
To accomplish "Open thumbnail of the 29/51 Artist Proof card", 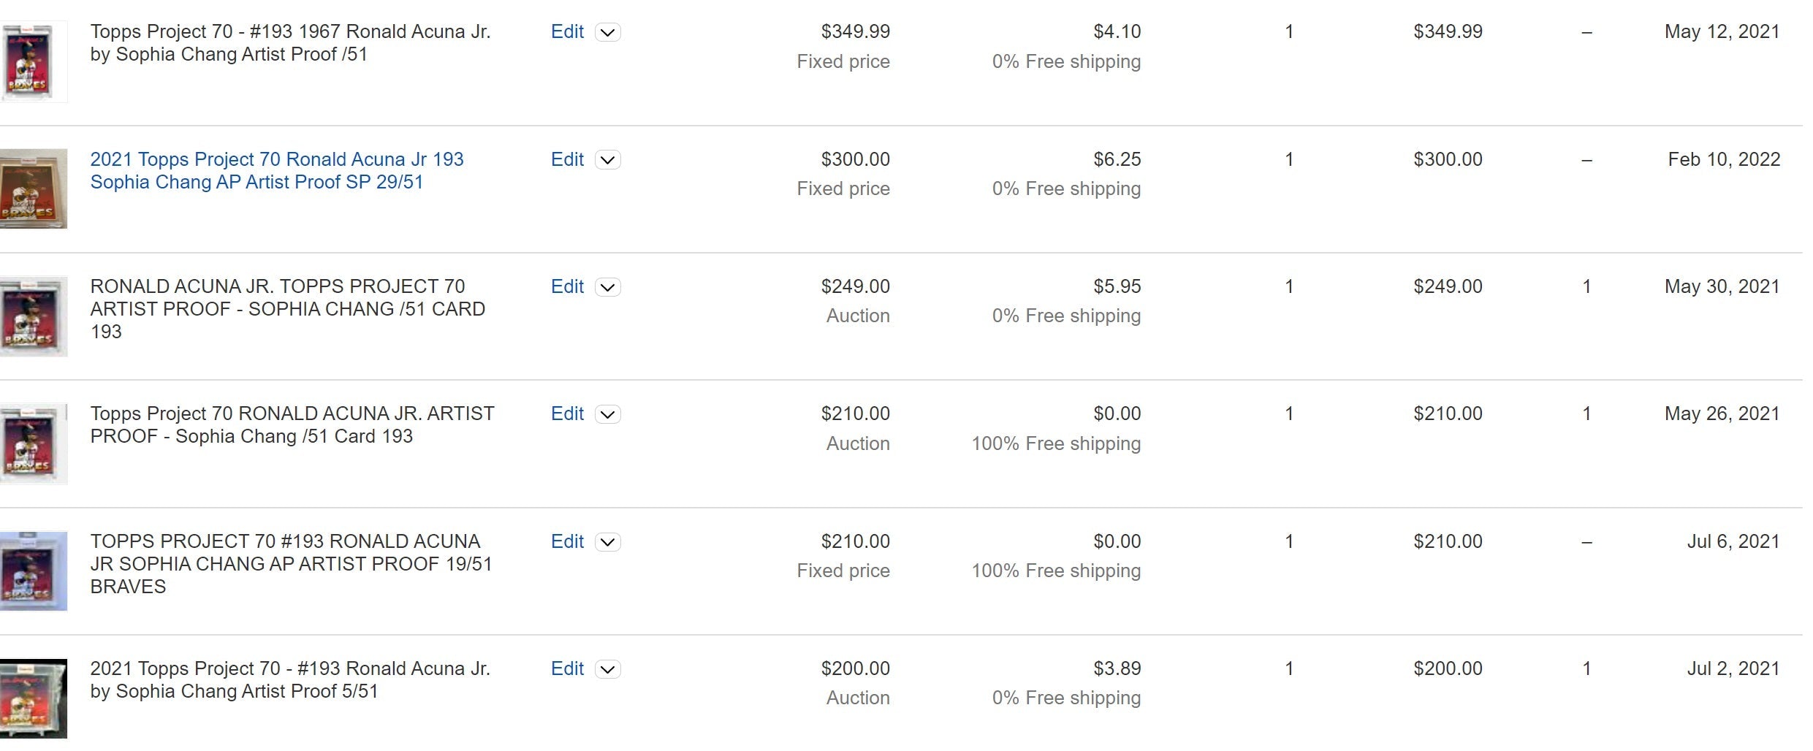I will (33, 188).
